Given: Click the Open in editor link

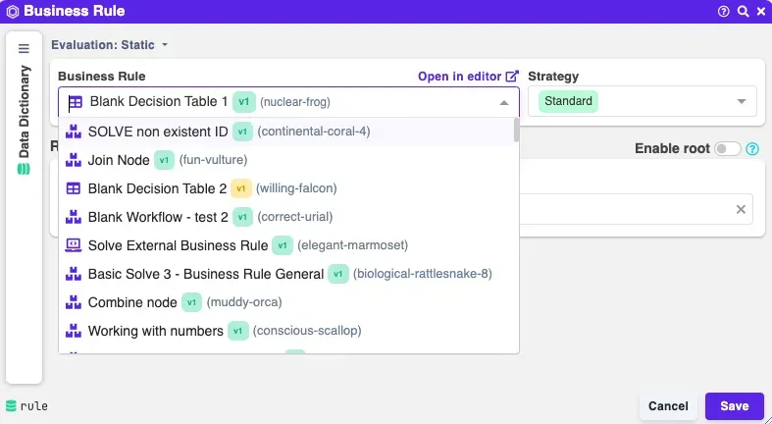Looking at the screenshot, I should pos(460,76).
